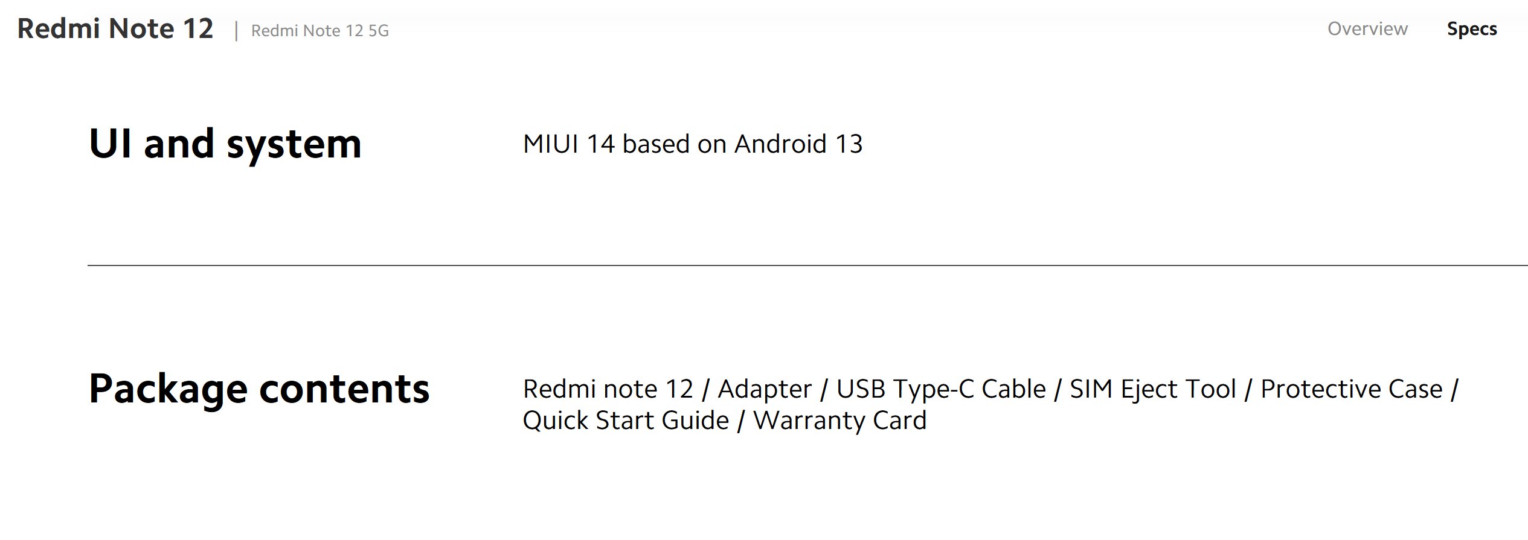Click the word system in the heading
The width and height of the screenshot is (1528, 540).
294,145
